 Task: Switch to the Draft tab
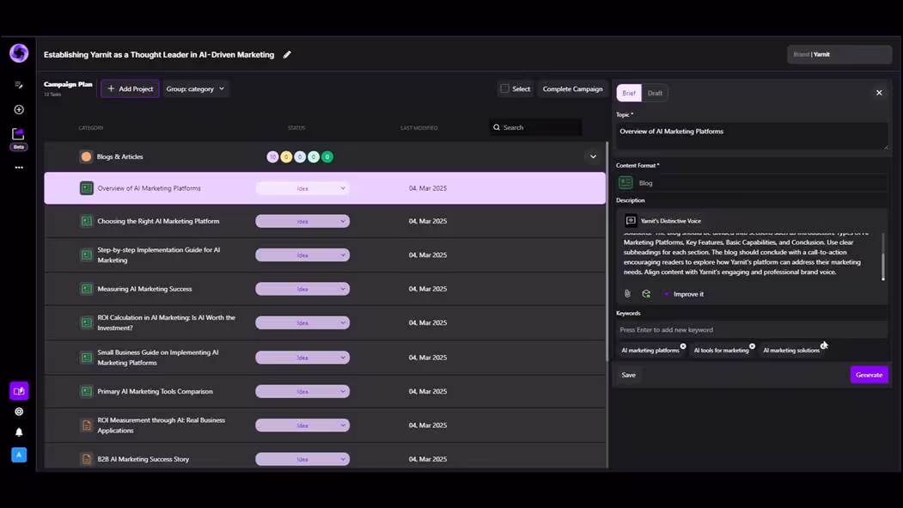pyautogui.click(x=655, y=93)
